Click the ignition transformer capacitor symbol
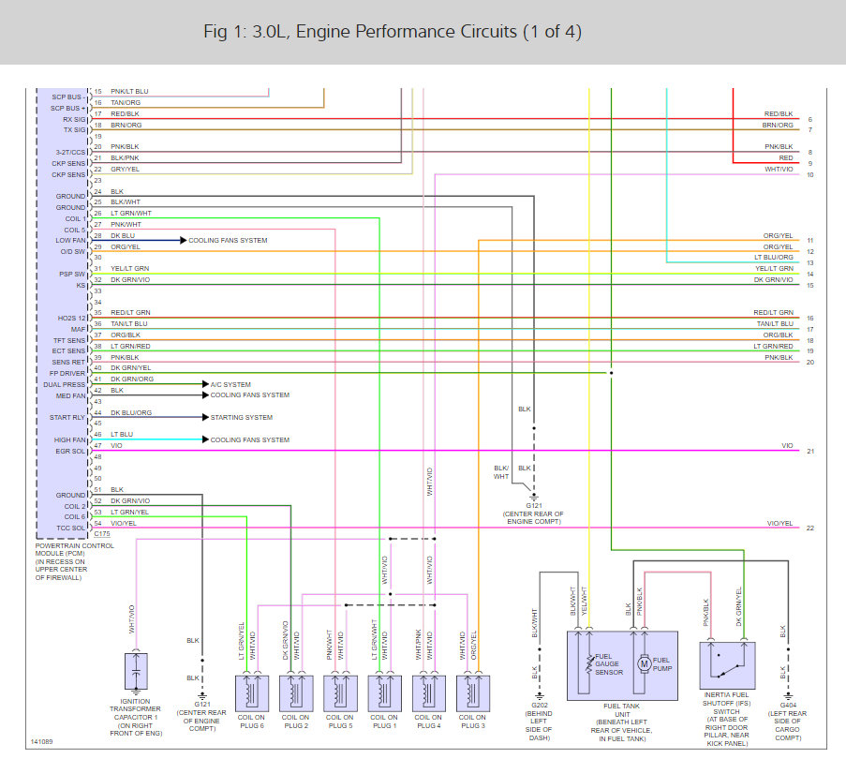The image size is (846, 759). click(136, 671)
